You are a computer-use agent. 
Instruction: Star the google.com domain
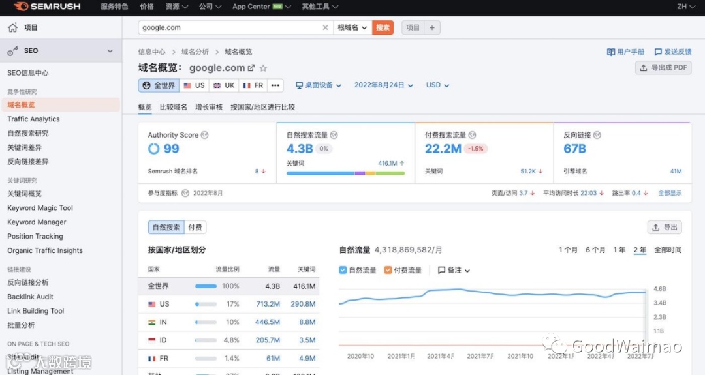(x=263, y=68)
